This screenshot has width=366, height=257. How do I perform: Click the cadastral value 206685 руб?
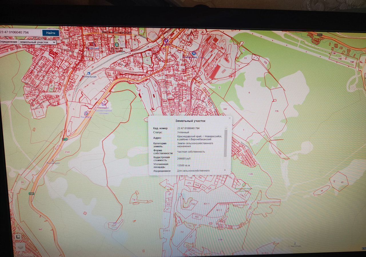[184, 158]
